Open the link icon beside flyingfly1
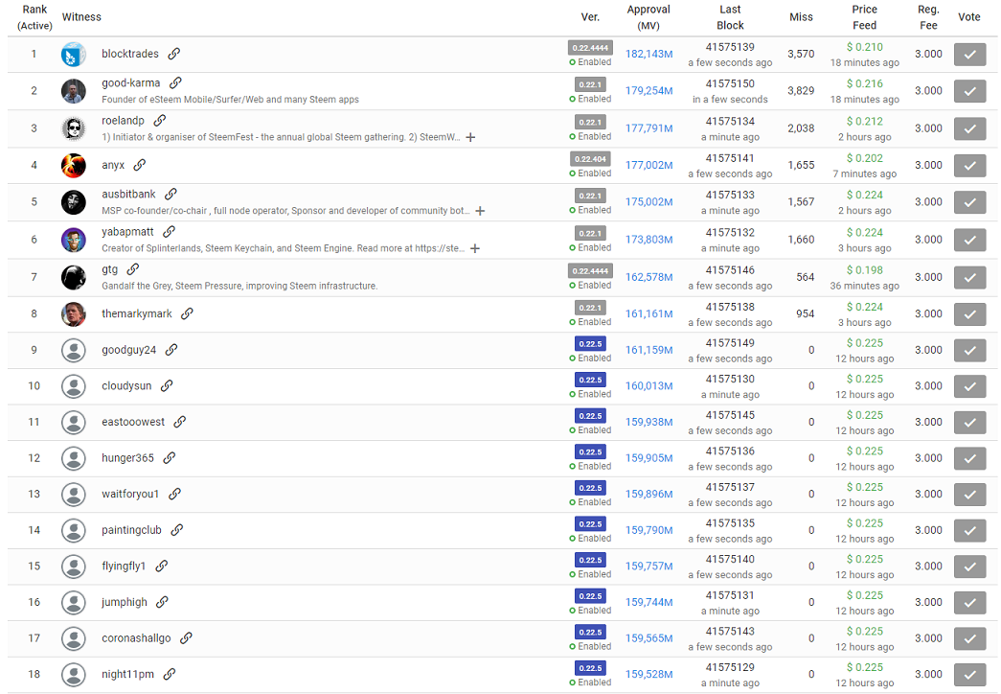 pyautogui.click(x=162, y=567)
